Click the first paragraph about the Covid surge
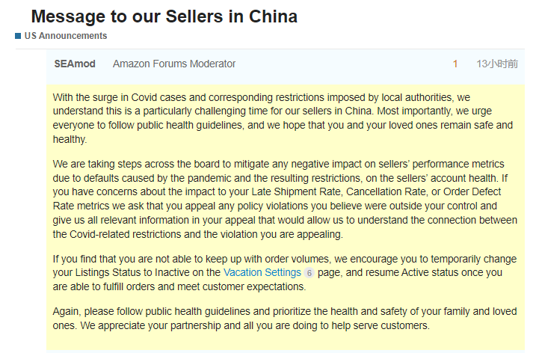This screenshot has height=353, width=536. click(x=283, y=118)
